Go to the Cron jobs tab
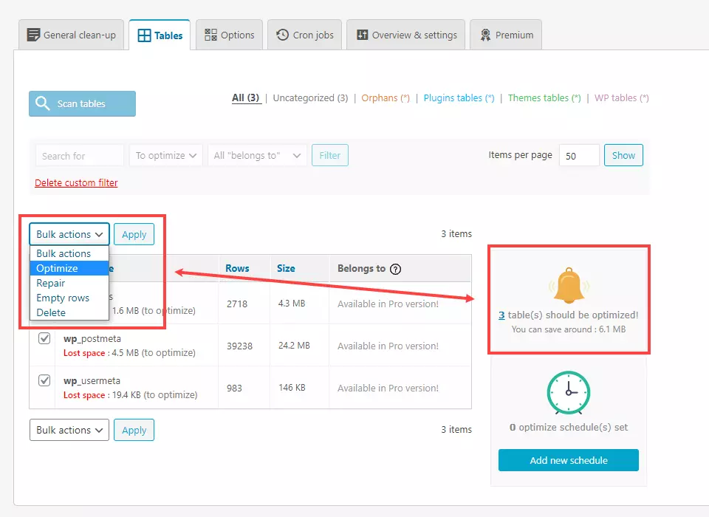 (x=305, y=35)
